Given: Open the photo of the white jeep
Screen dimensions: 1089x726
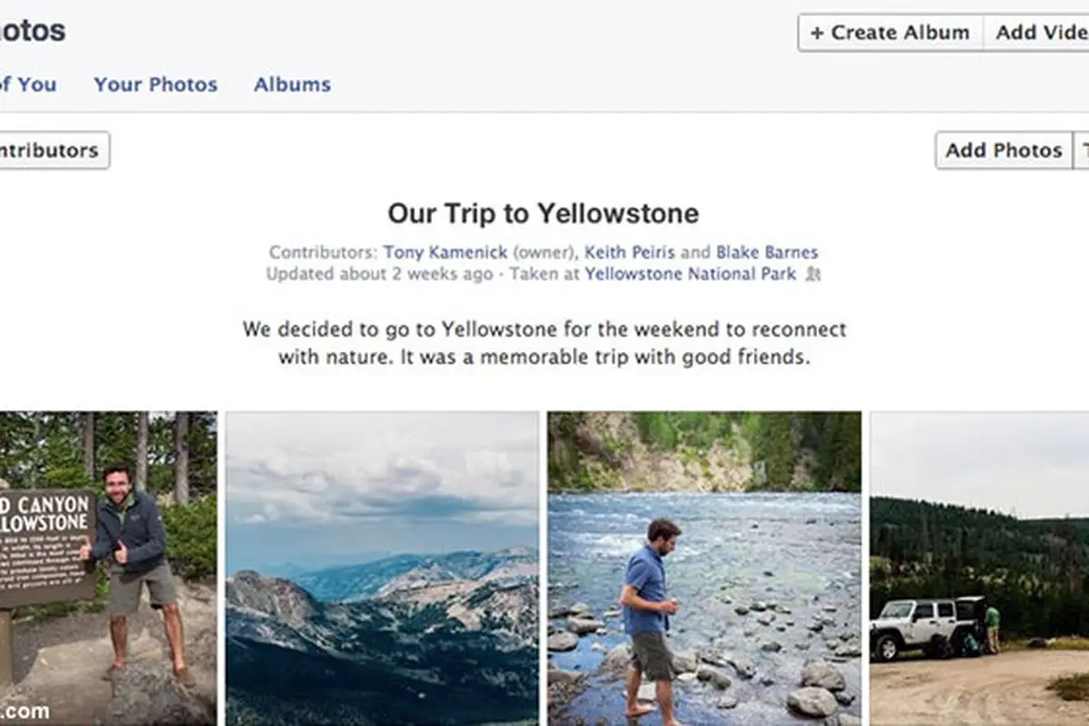Looking at the screenshot, I should [x=979, y=569].
